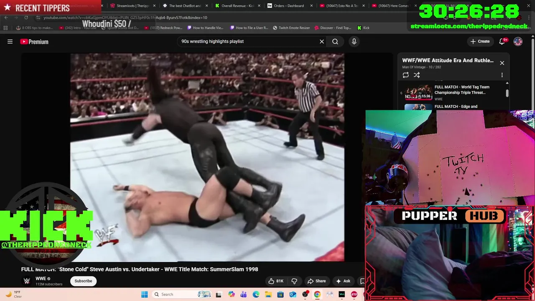The height and width of the screenshot is (301, 535).
Task: Click the Windows taskbar Search box
Action: tap(182, 294)
